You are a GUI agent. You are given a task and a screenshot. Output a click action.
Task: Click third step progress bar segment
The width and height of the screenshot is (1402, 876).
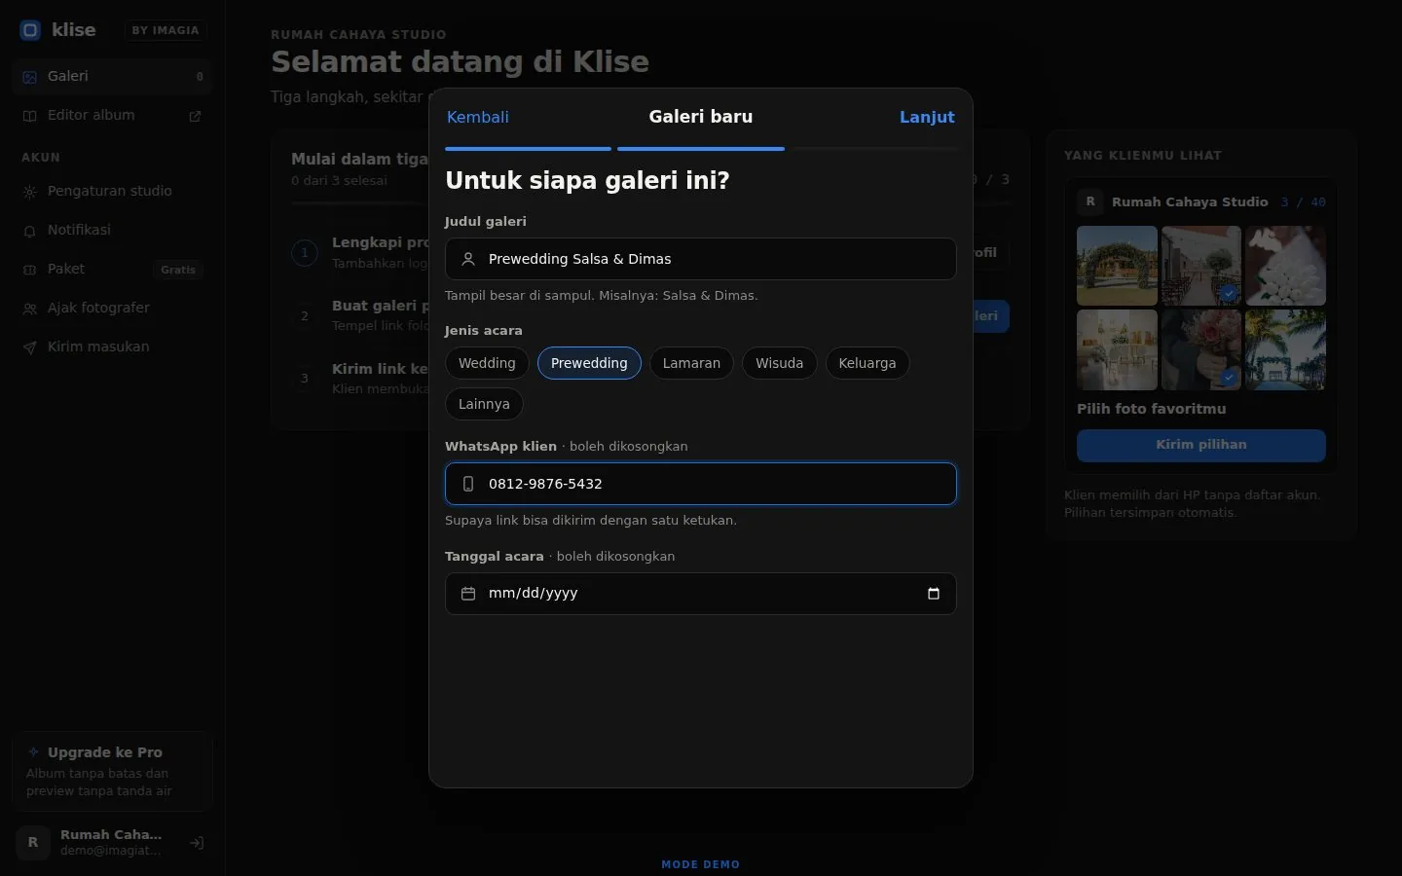click(874, 149)
